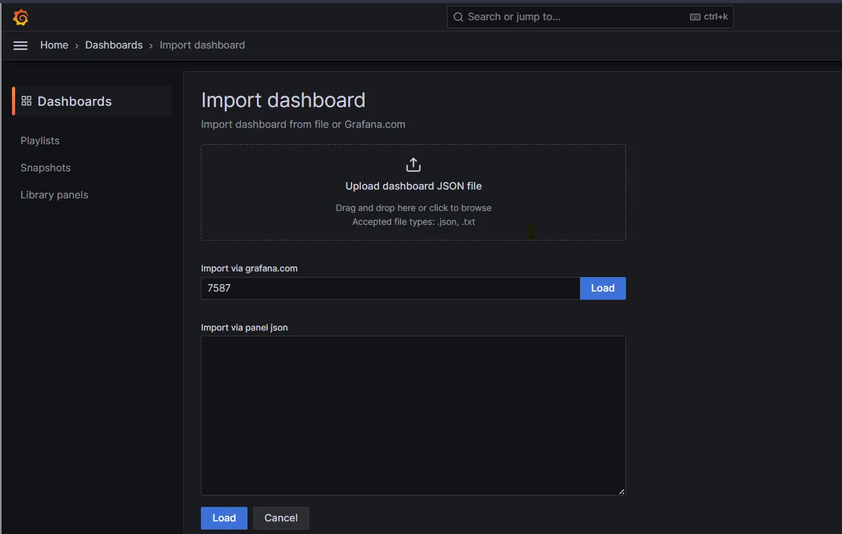Click the textarea resize handle corner
Viewport: 842px width, 534px height.
[622, 491]
